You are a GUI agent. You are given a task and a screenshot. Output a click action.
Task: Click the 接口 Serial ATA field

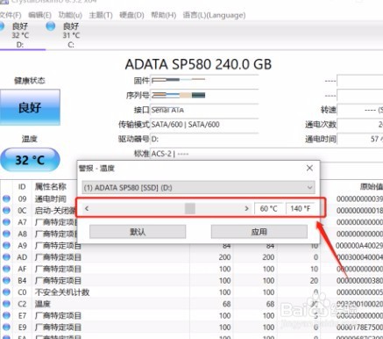point(204,110)
